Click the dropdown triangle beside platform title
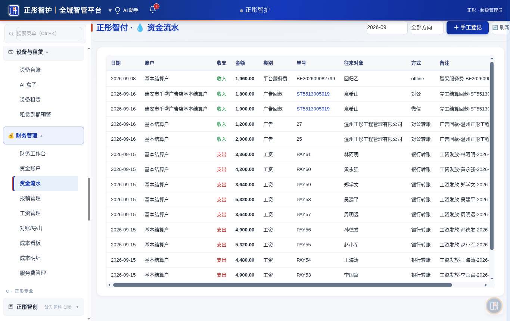Screen dimensions: 510x321 click(110, 10)
